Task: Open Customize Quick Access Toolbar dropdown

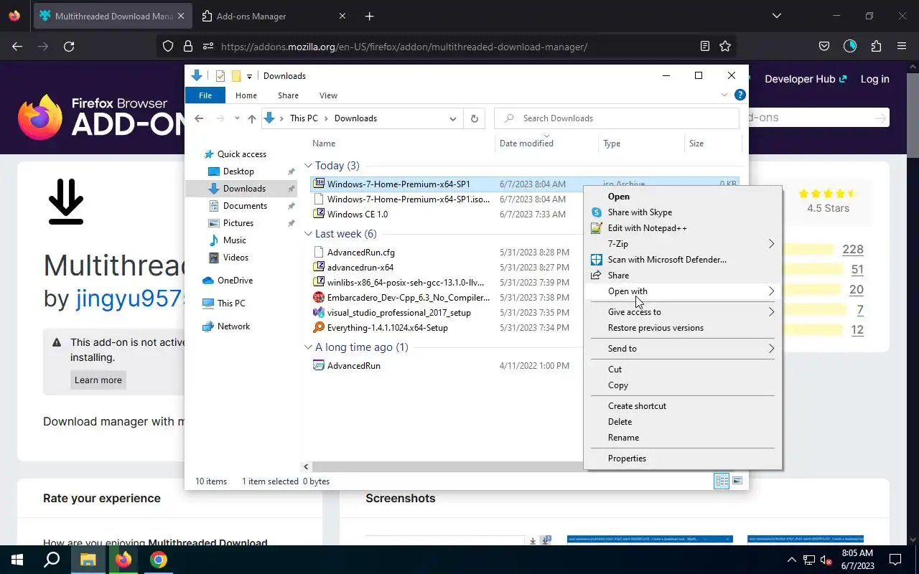Action: coord(249,76)
